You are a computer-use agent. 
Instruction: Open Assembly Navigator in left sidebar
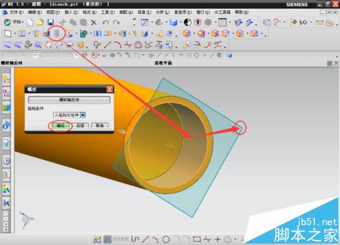point(6,79)
